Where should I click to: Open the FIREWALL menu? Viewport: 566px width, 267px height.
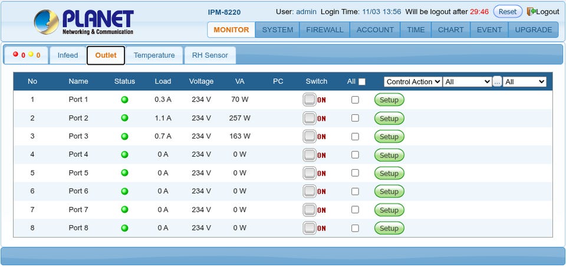(x=324, y=29)
